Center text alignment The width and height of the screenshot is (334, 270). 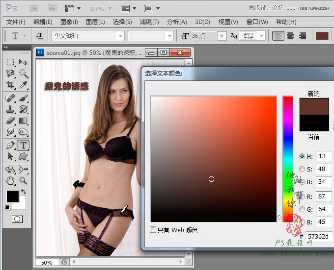tap(290, 36)
